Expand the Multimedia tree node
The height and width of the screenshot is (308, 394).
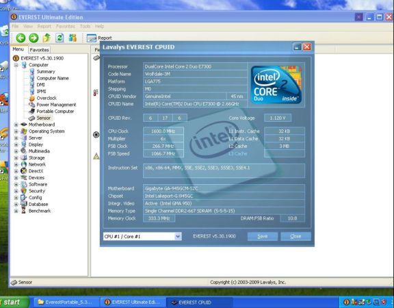[16, 151]
